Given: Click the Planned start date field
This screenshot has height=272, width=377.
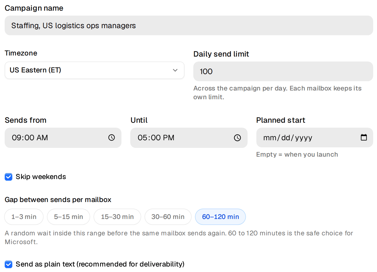Looking at the screenshot, I should (315, 138).
